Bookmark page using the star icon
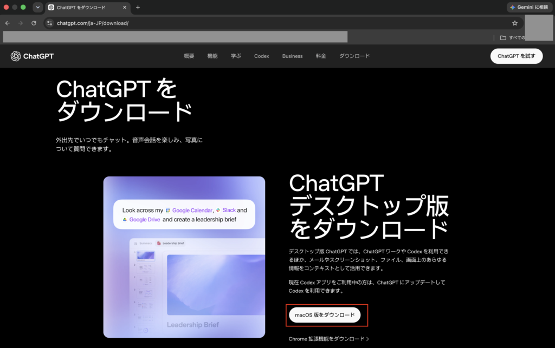Viewport: 555px width, 348px height. 515,23
